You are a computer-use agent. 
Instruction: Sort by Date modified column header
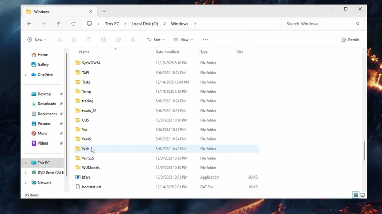(168, 52)
